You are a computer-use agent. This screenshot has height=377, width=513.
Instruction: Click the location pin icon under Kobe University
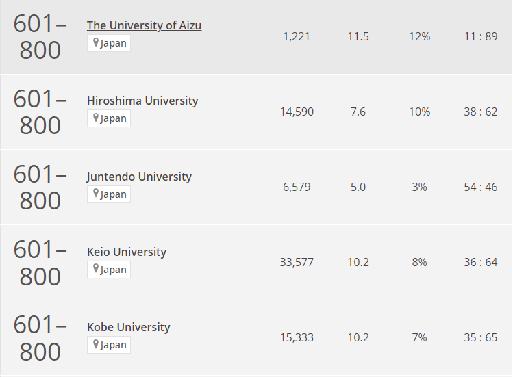click(96, 344)
